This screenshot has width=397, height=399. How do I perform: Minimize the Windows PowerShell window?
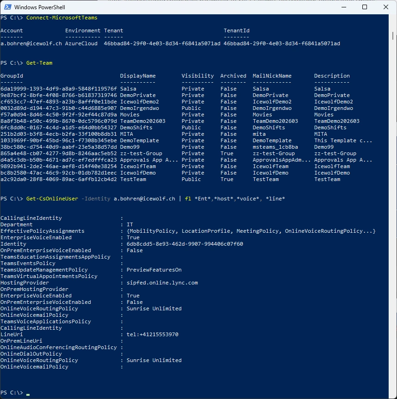coord(343,7)
